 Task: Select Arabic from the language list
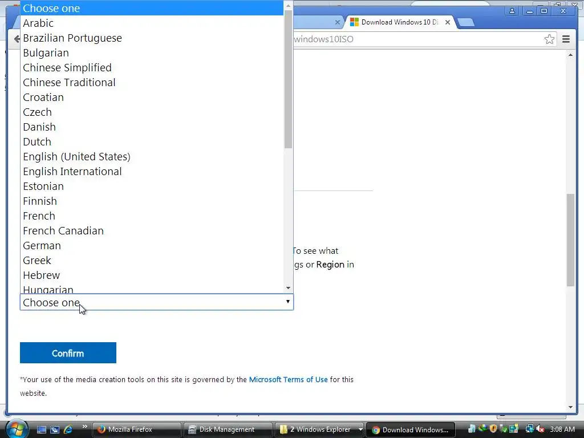[152, 23]
